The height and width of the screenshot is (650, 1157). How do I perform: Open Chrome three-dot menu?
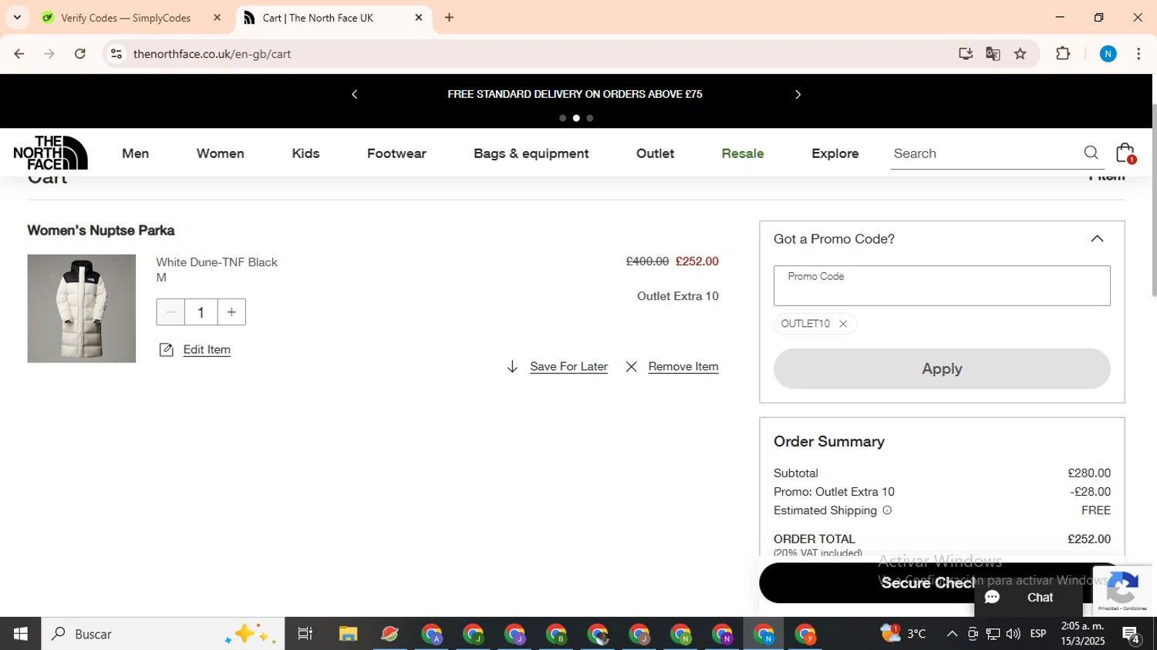pos(1138,54)
